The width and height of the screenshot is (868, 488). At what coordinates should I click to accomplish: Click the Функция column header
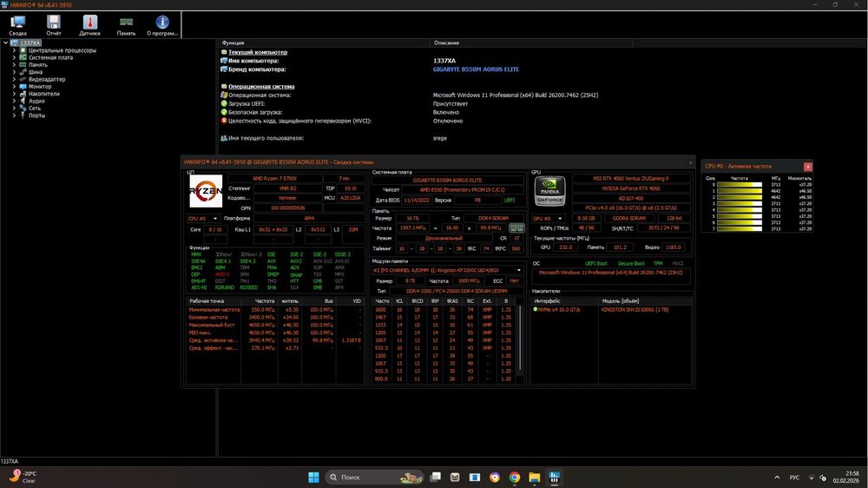point(233,43)
